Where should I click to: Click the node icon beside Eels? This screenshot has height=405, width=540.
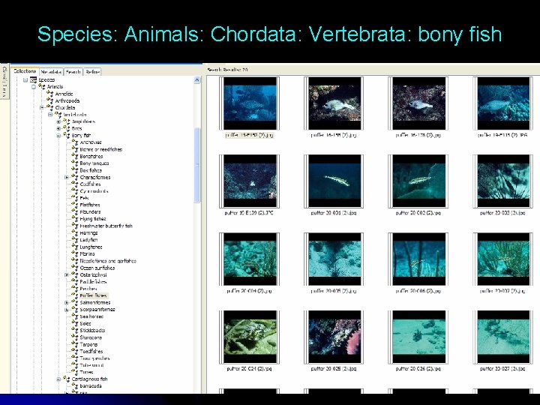tap(75, 198)
